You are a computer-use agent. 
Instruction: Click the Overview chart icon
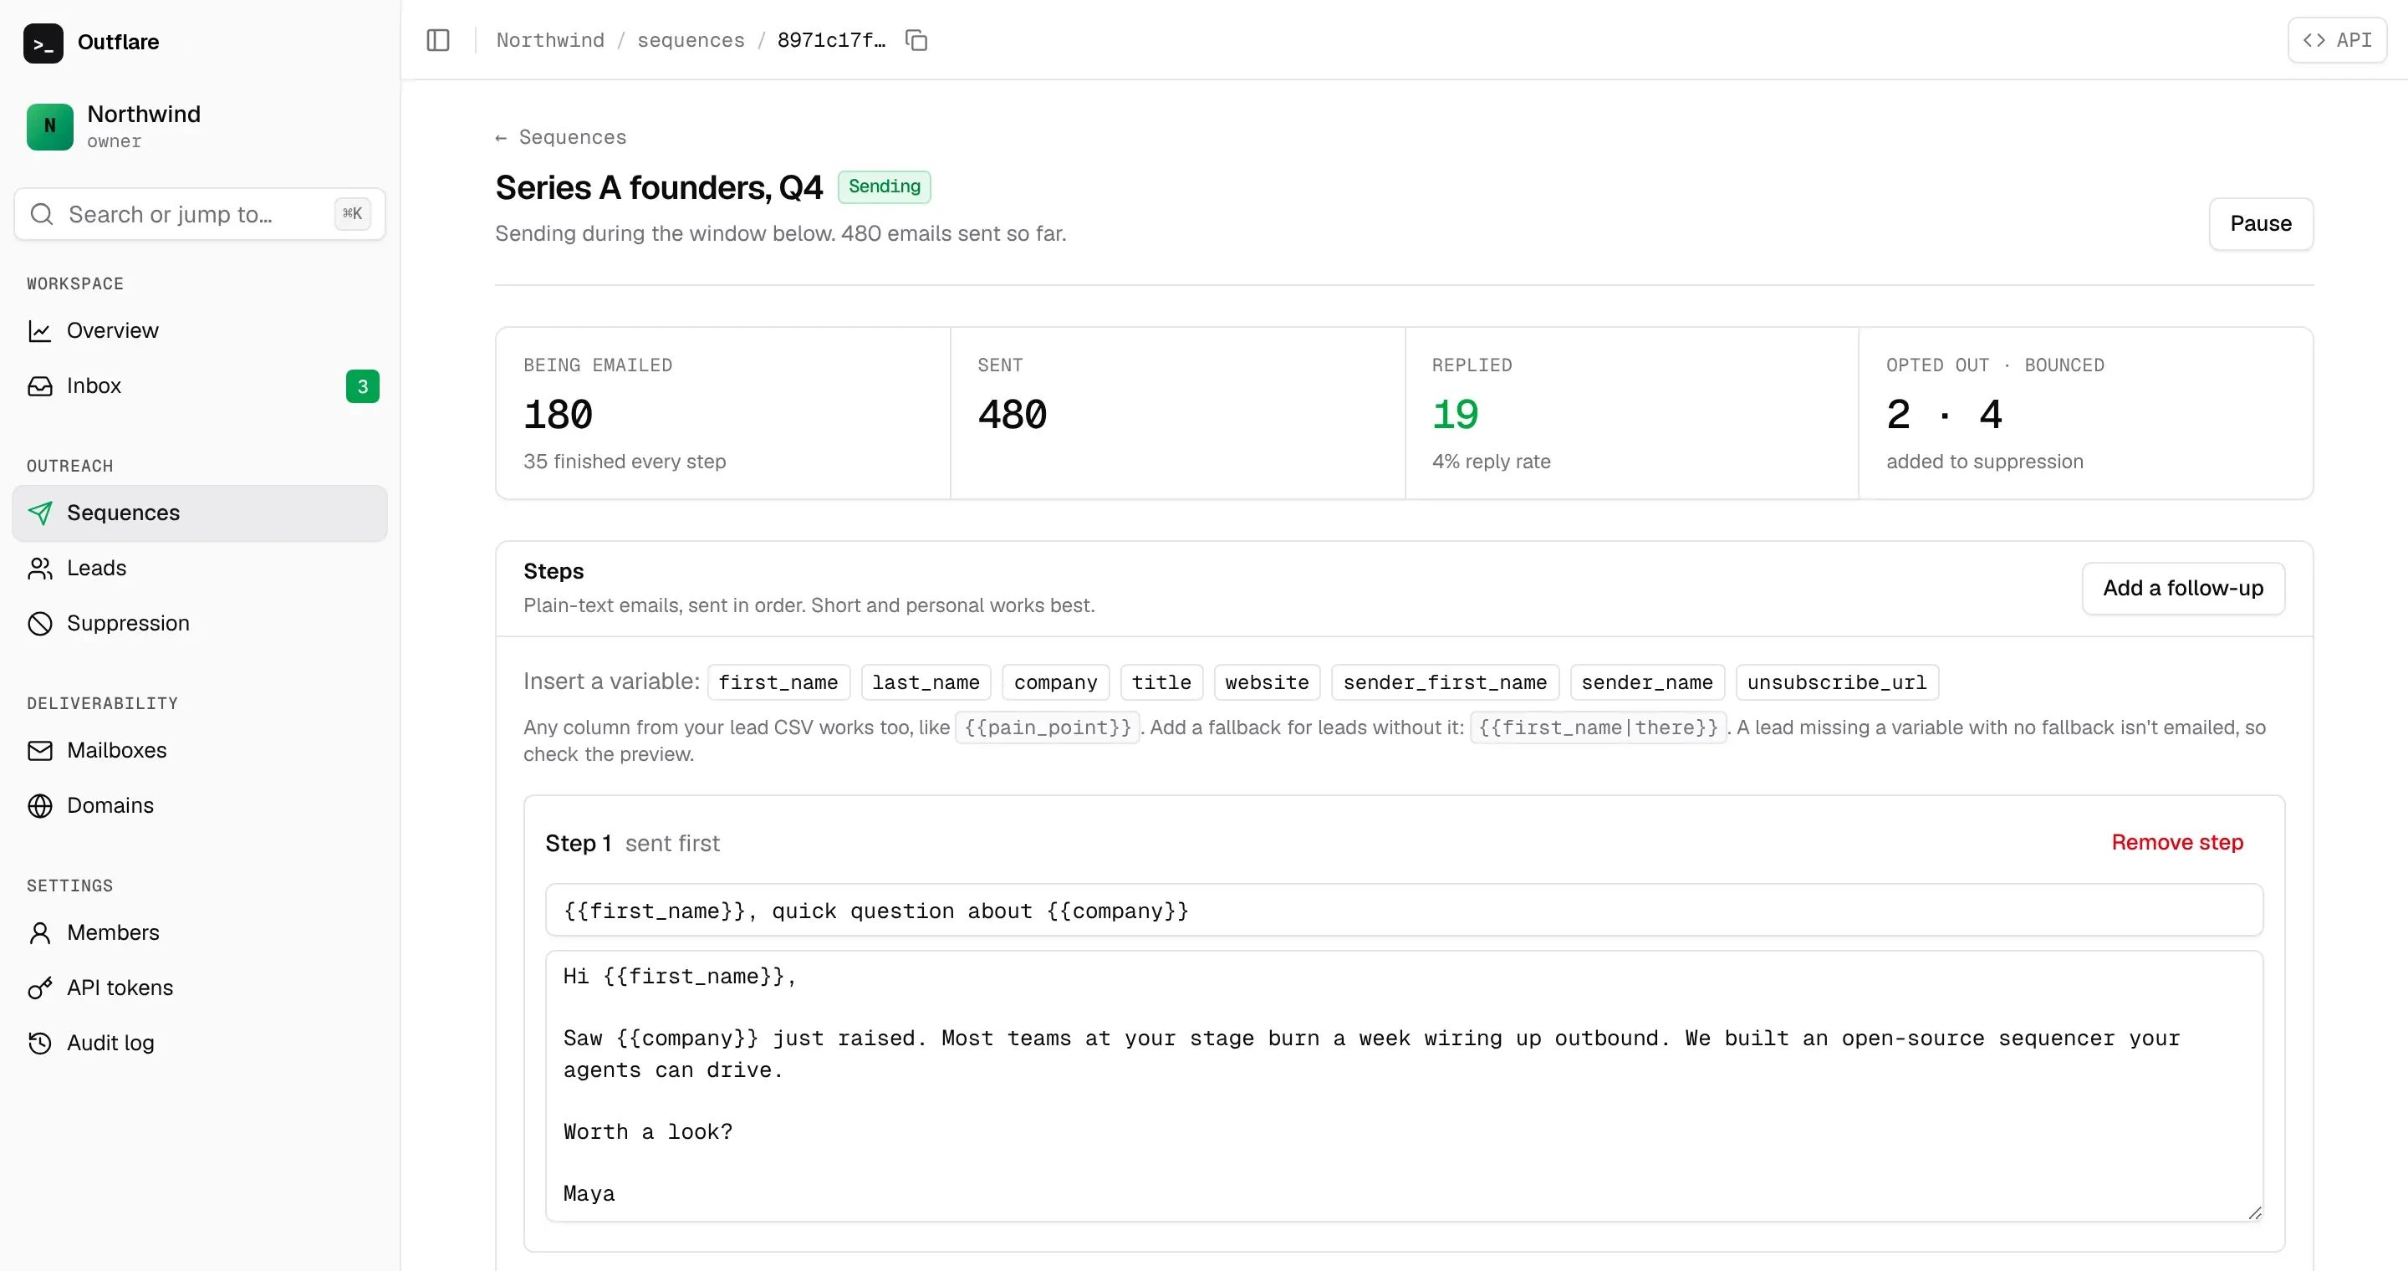pos(40,331)
